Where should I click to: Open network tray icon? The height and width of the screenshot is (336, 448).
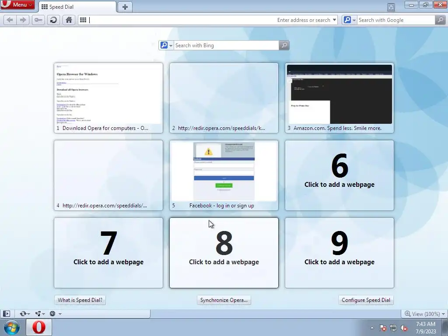click(393, 328)
